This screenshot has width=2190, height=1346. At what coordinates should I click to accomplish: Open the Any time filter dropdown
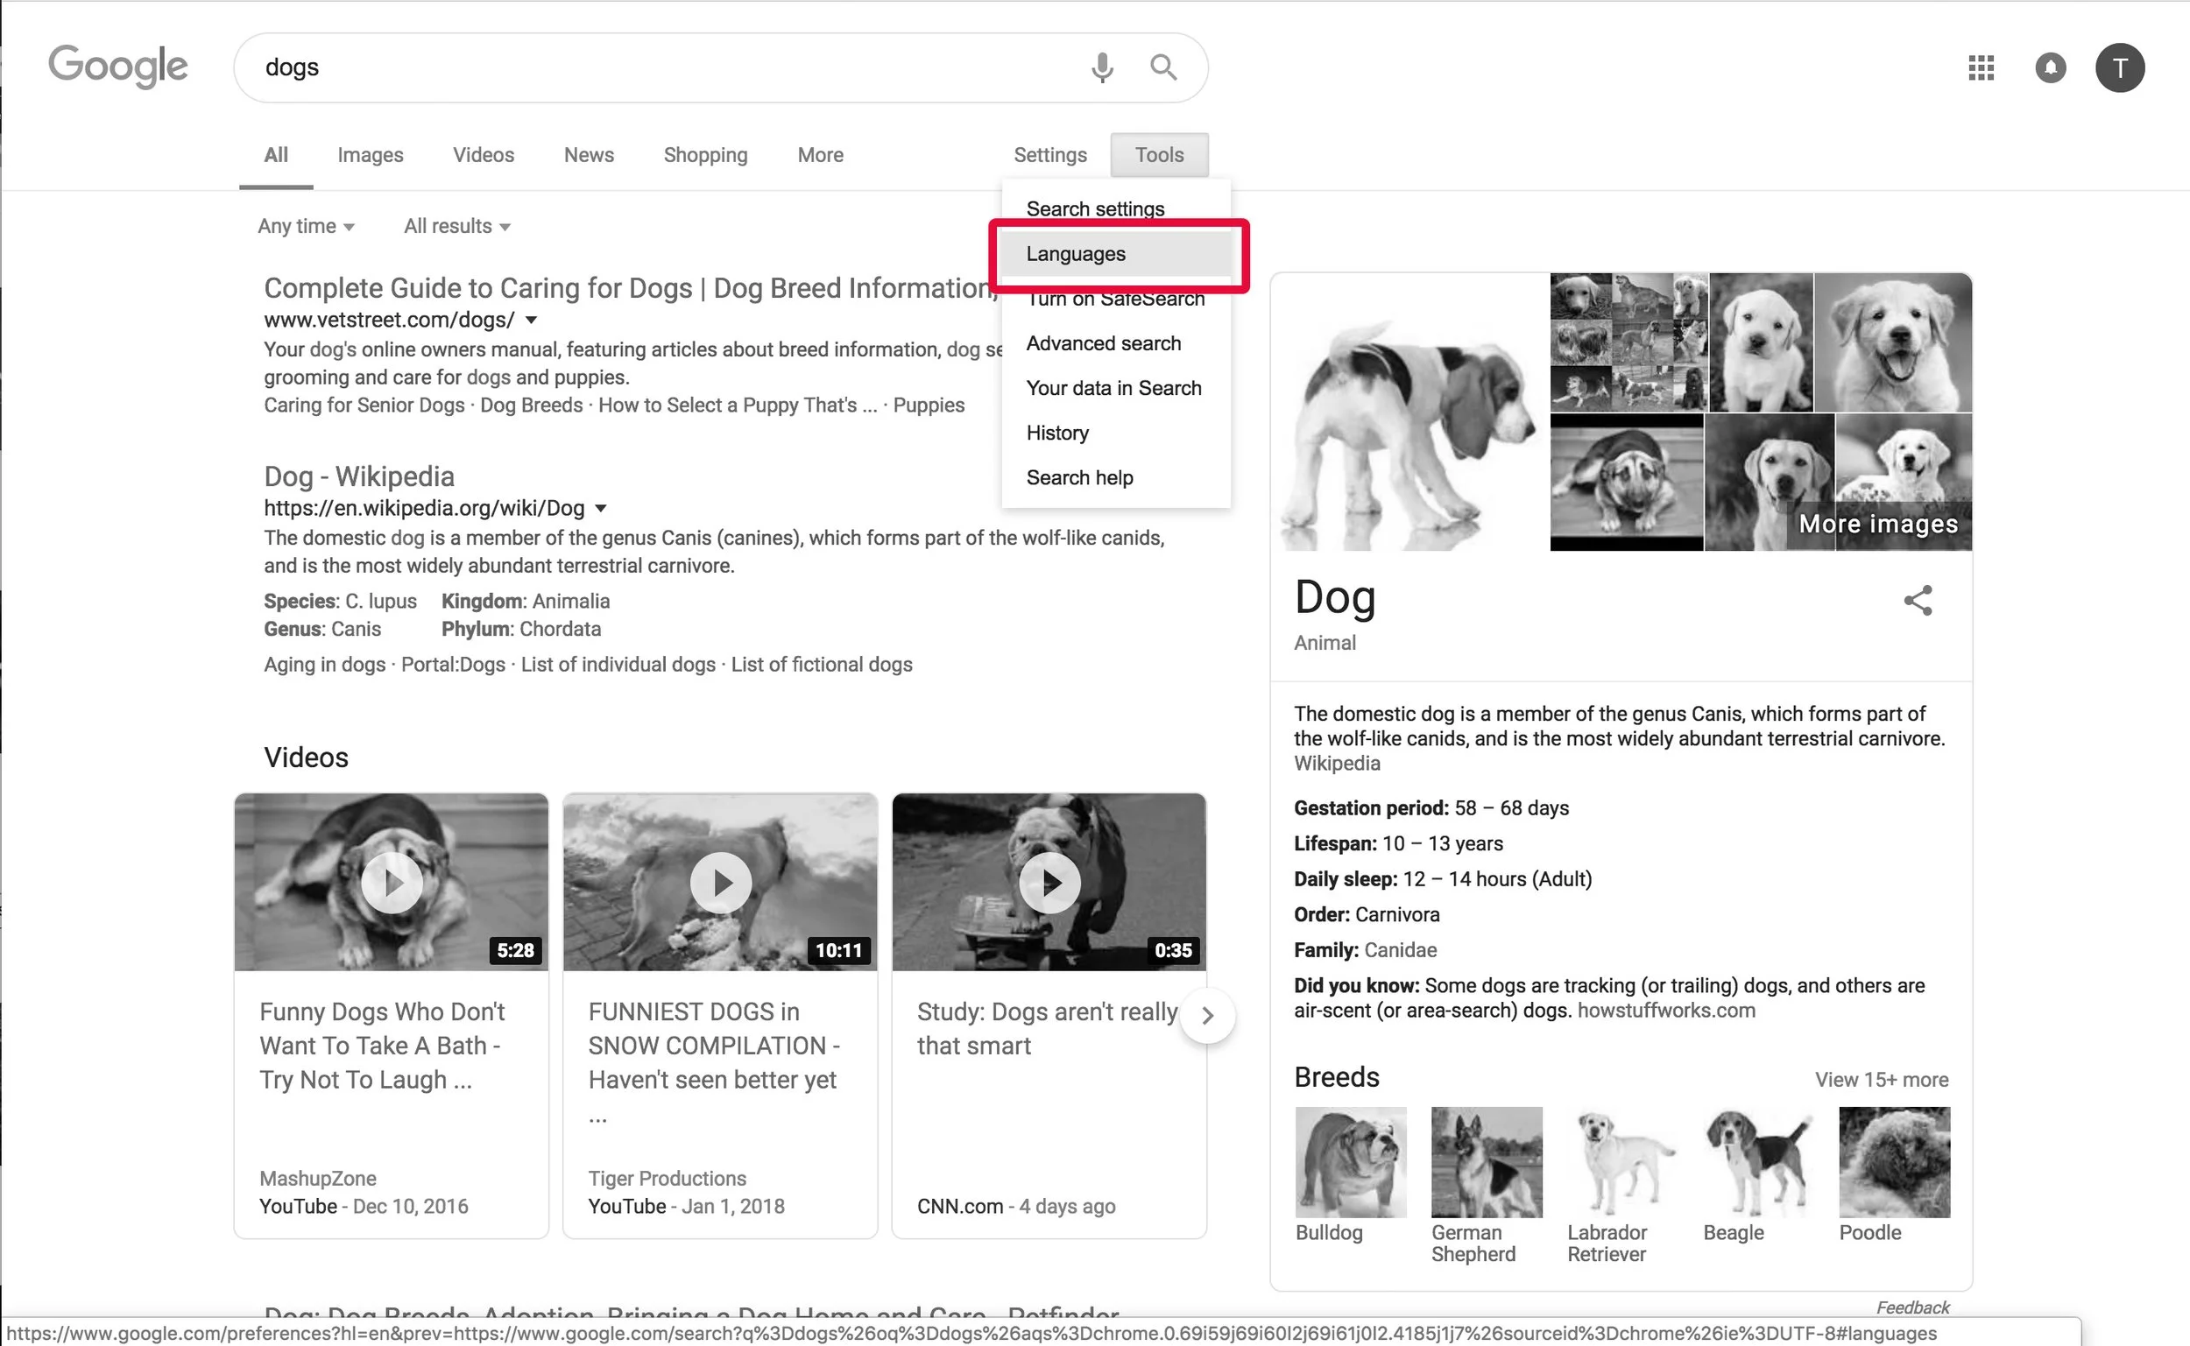[307, 226]
